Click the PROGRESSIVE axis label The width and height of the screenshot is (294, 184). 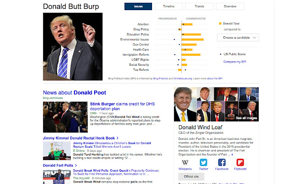167,18
